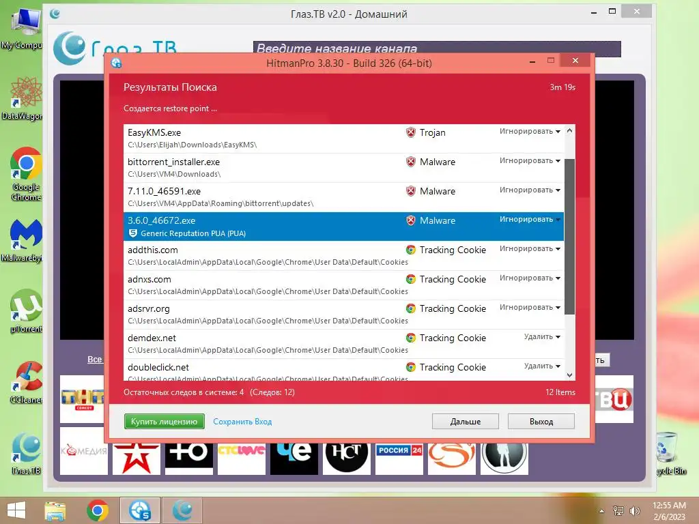This screenshot has height=524, width=699.
Task: Open the action dropdown for 3.6.0_46672.exe
Action: pos(530,220)
